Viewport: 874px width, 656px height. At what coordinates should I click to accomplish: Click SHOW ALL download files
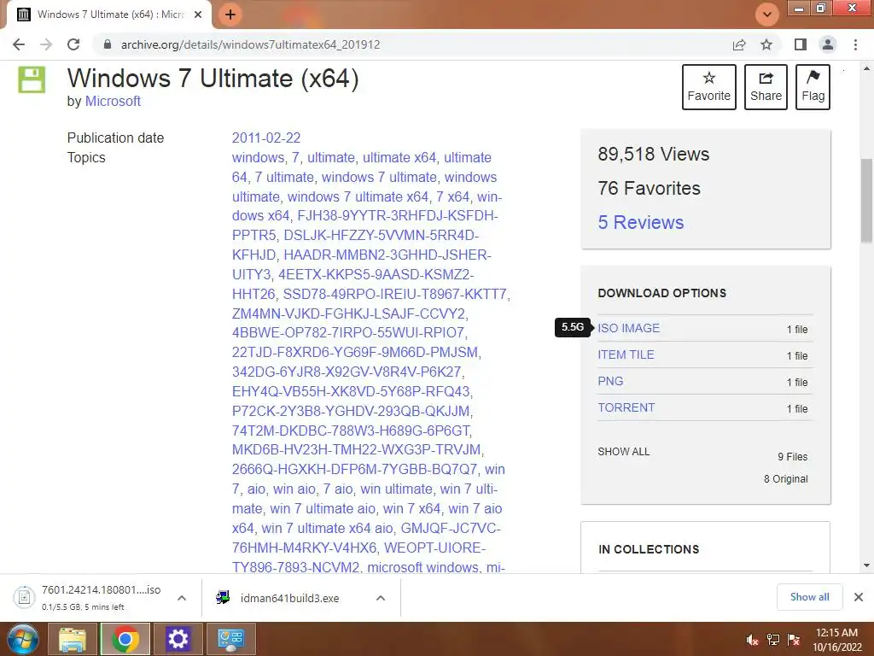(x=623, y=452)
